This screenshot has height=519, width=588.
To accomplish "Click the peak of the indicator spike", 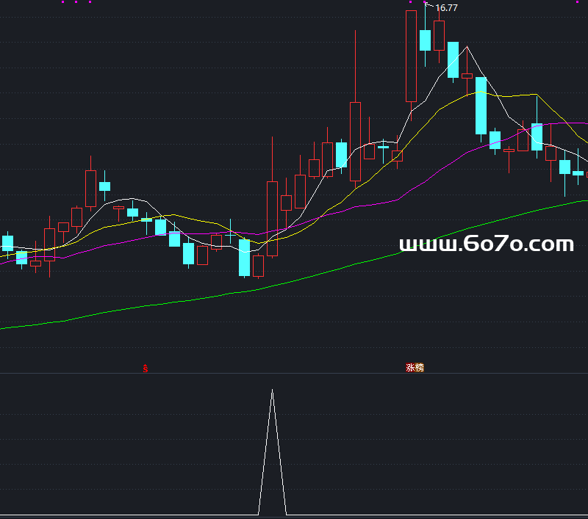I will point(272,391).
